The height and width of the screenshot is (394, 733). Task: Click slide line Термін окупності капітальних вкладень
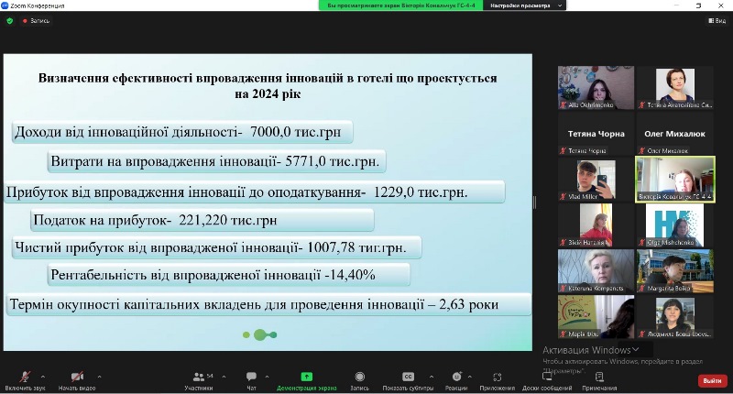(268, 305)
